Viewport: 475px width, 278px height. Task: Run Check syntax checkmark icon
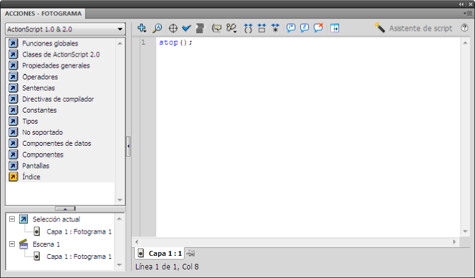(x=186, y=28)
